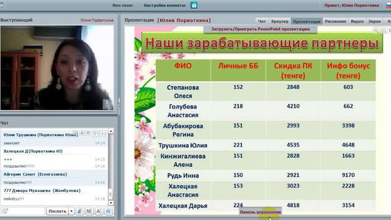Click table cell Трушкина Юлия
This screenshot has height=220, width=391.
coord(183,145)
